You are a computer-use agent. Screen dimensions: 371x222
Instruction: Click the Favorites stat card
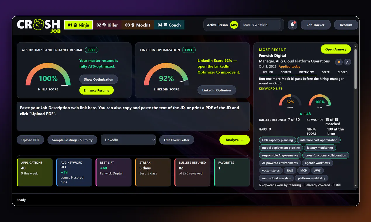(x=232, y=172)
